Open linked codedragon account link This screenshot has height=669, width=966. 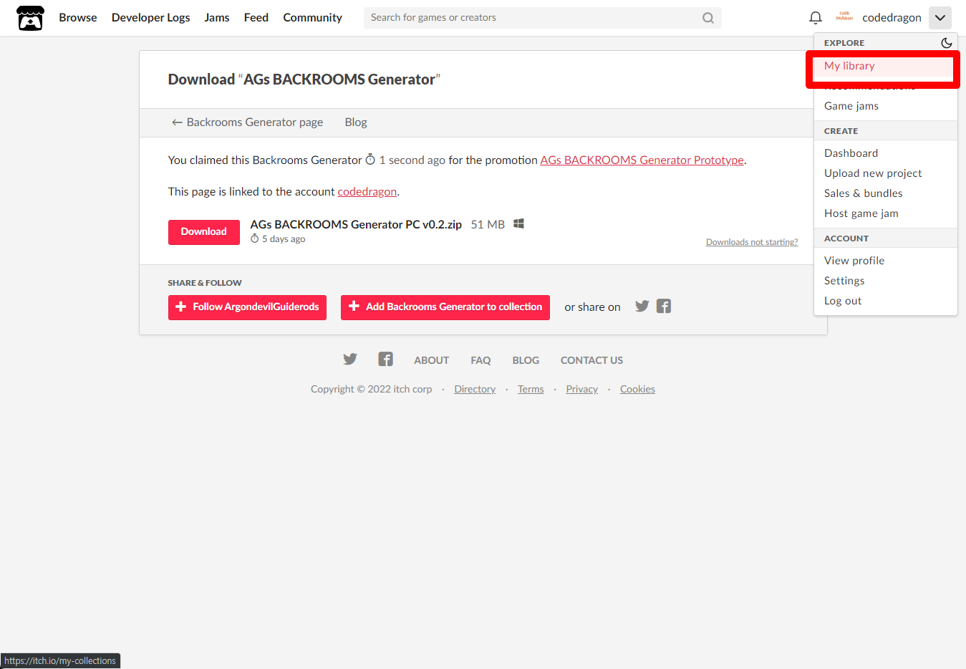(x=367, y=192)
